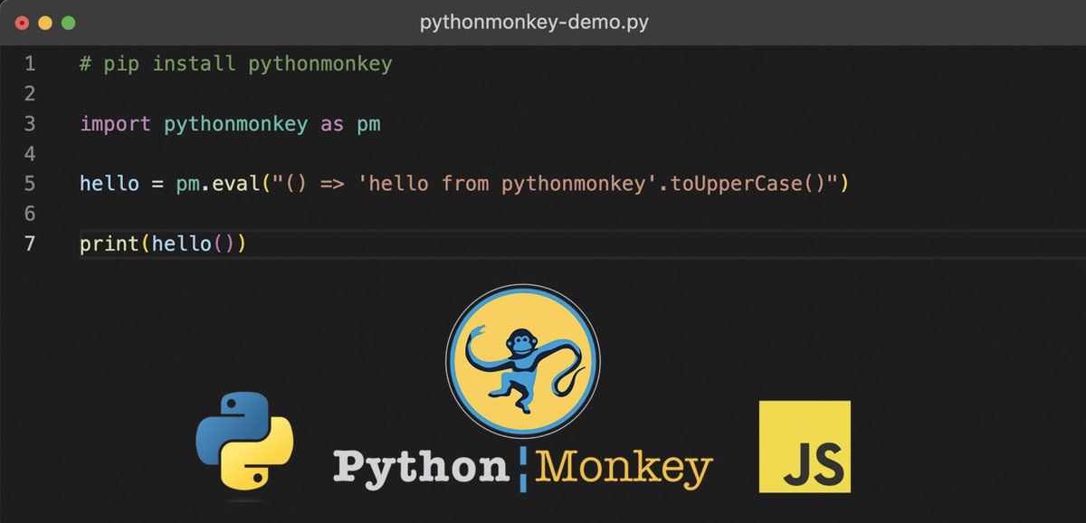Click line number 5 in gutter
Image resolution: width=1086 pixels, height=523 pixels.
coord(30,184)
